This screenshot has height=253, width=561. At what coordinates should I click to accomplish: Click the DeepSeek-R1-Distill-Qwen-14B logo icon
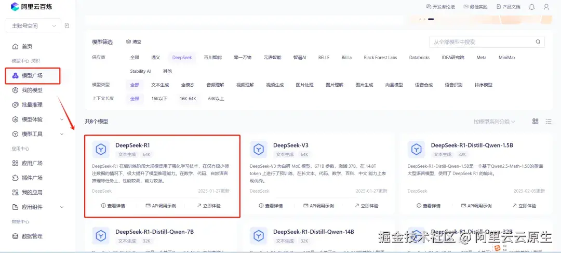[259, 235]
